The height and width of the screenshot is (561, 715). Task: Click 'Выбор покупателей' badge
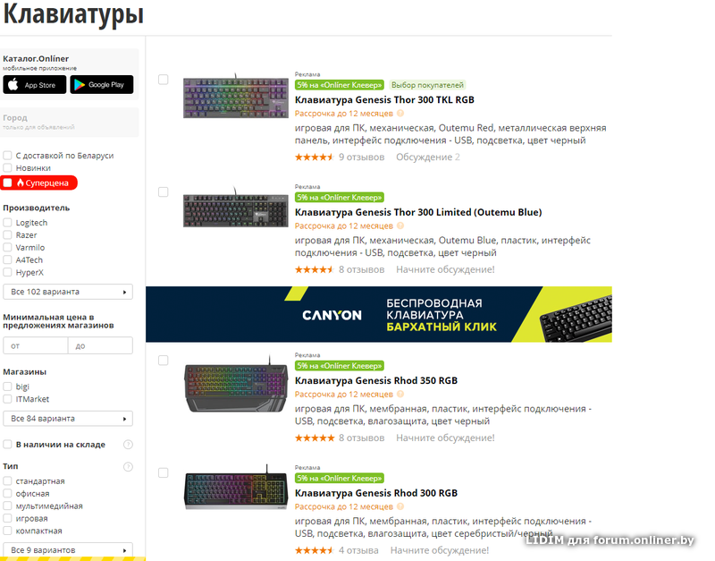(427, 85)
